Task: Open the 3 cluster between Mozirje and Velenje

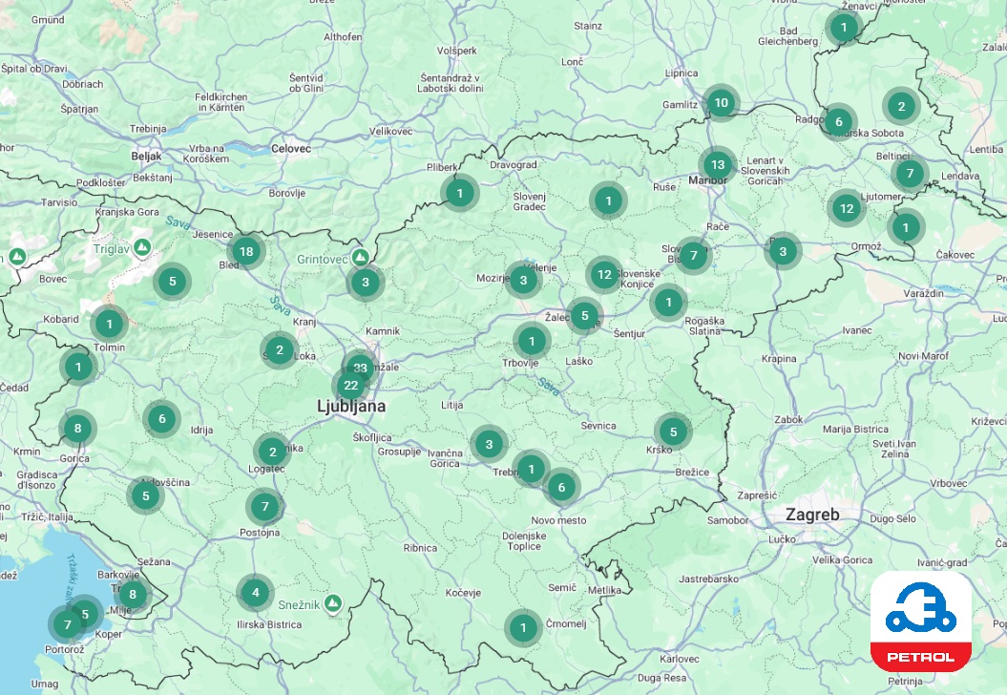Action: pyautogui.click(x=523, y=280)
